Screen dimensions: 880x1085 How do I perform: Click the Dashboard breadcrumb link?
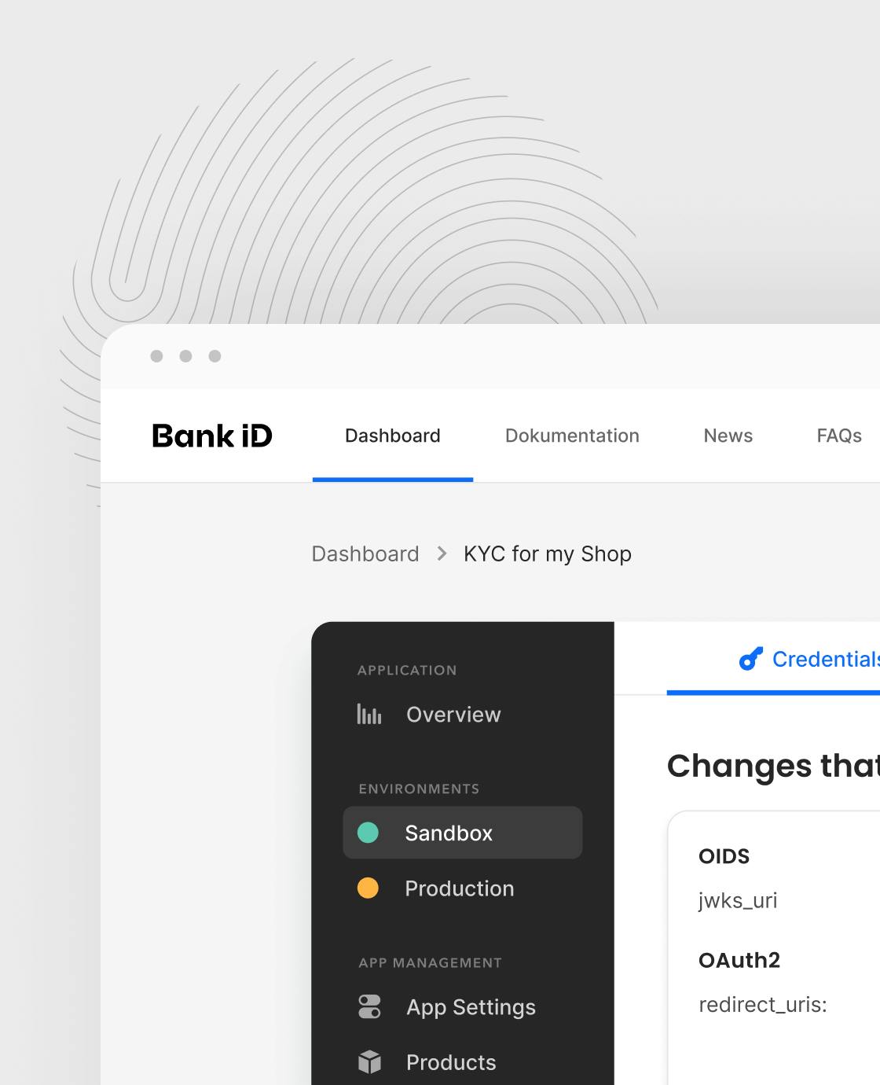[365, 554]
